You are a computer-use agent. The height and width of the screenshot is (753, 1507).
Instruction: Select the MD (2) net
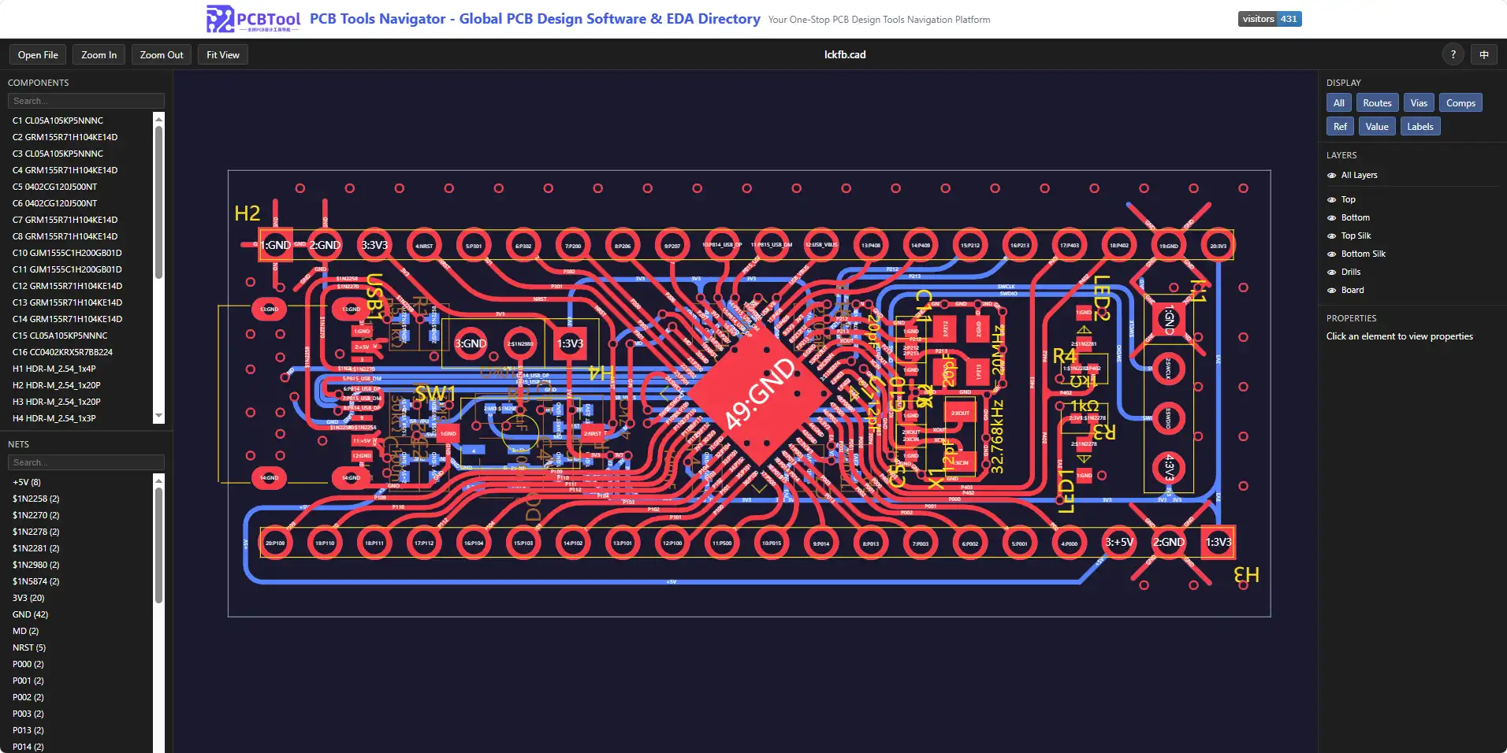click(25, 631)
